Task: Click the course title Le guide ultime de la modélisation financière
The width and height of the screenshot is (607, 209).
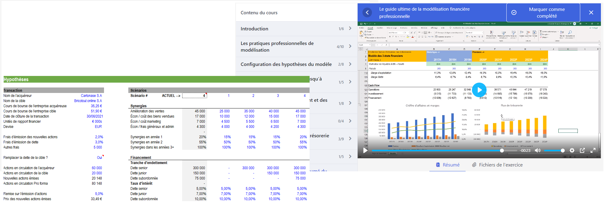Action: 424,13
